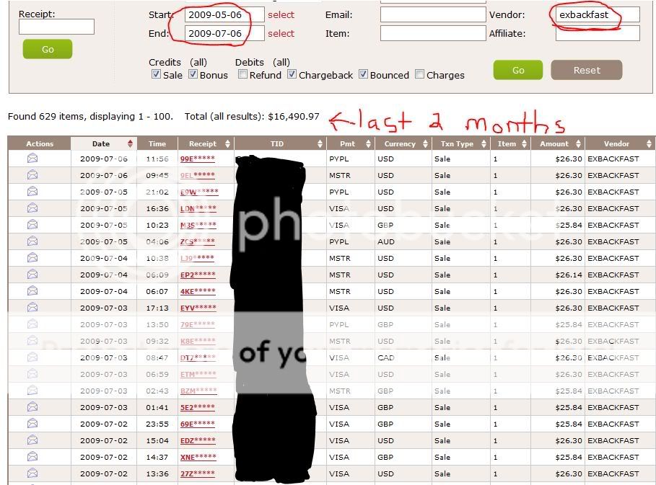The image size is (656, 485).
Task: Enable the Refund checkbox
Action: [242, 74]
